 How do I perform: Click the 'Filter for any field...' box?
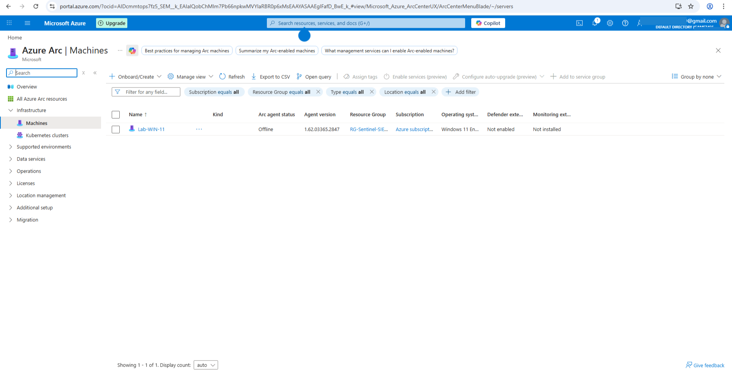(x=146, y=92)
